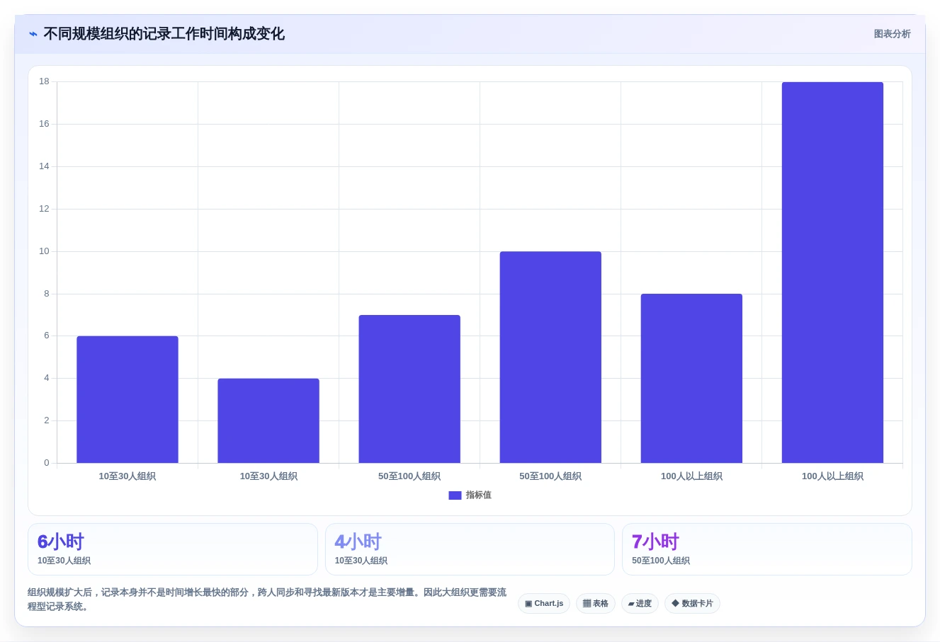The width and height of the screenshot is (940, 642).
Task: Click 50至100人组织 label inside the 7小时 card
Action: [661, 561]
